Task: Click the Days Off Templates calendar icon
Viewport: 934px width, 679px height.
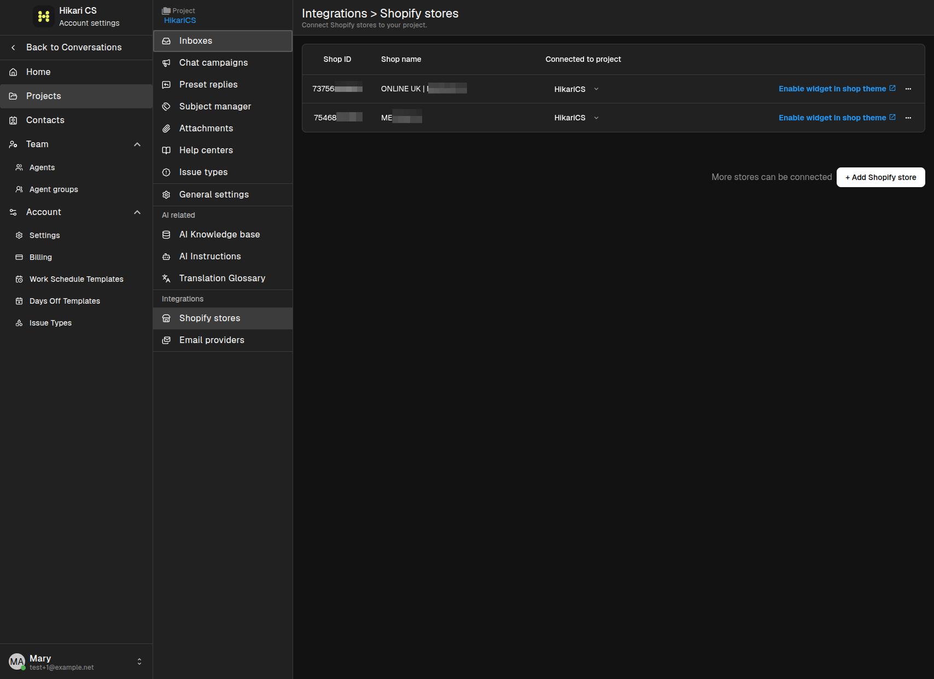Action: point(19,301)
